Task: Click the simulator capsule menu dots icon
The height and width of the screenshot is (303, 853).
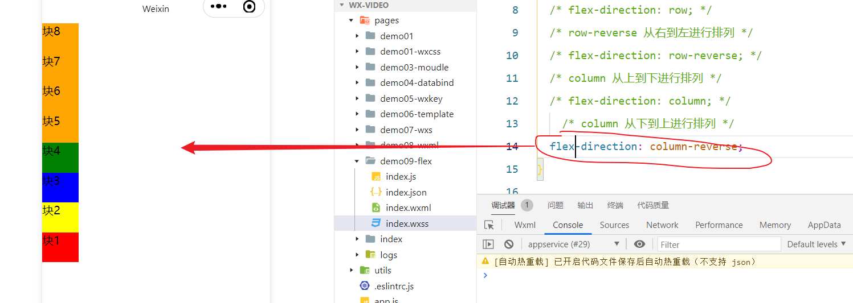Action: click(219, 7)
